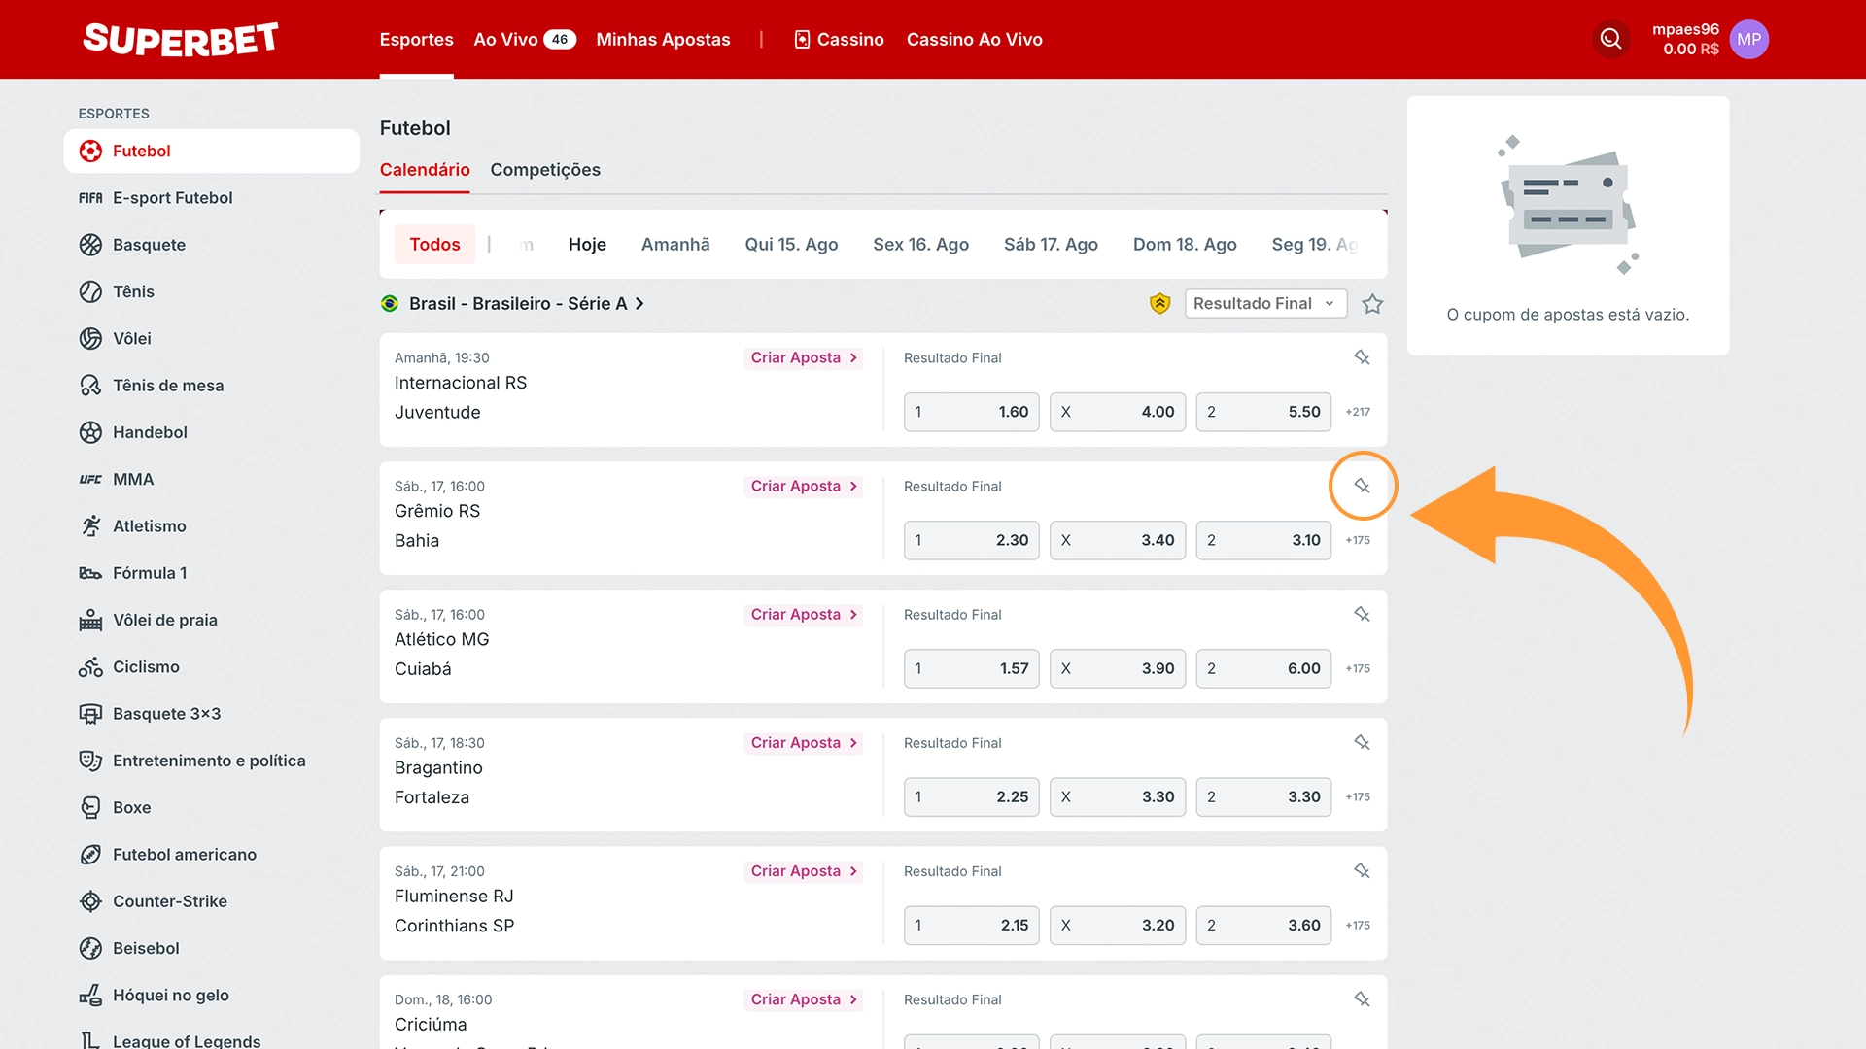Select draw odds 3.40 Grêmio vs Bahia

pyautogui.click(x=1118, y=540)
